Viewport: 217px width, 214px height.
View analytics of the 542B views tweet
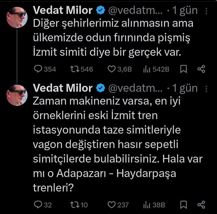[148, 69]
